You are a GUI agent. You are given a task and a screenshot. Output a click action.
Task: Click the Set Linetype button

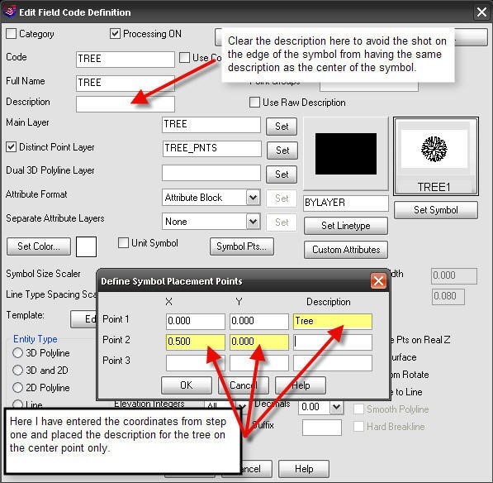tap(345, 226)
